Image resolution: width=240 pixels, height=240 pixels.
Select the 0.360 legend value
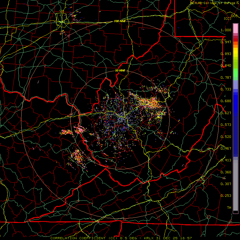(x=226, y=172)
